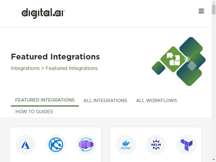Screen dimensions: 216x162
Task: Click the purple Azure container icon
Action: click(x=86, y=145)
